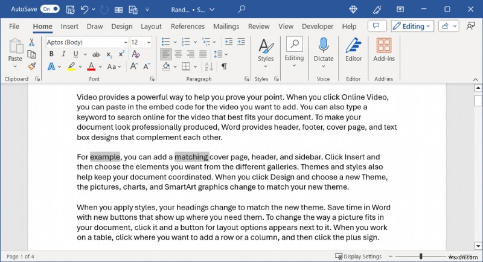Sort text A to Z icon
The width and height of the screenshot is (483, 262).
[209, 66]
